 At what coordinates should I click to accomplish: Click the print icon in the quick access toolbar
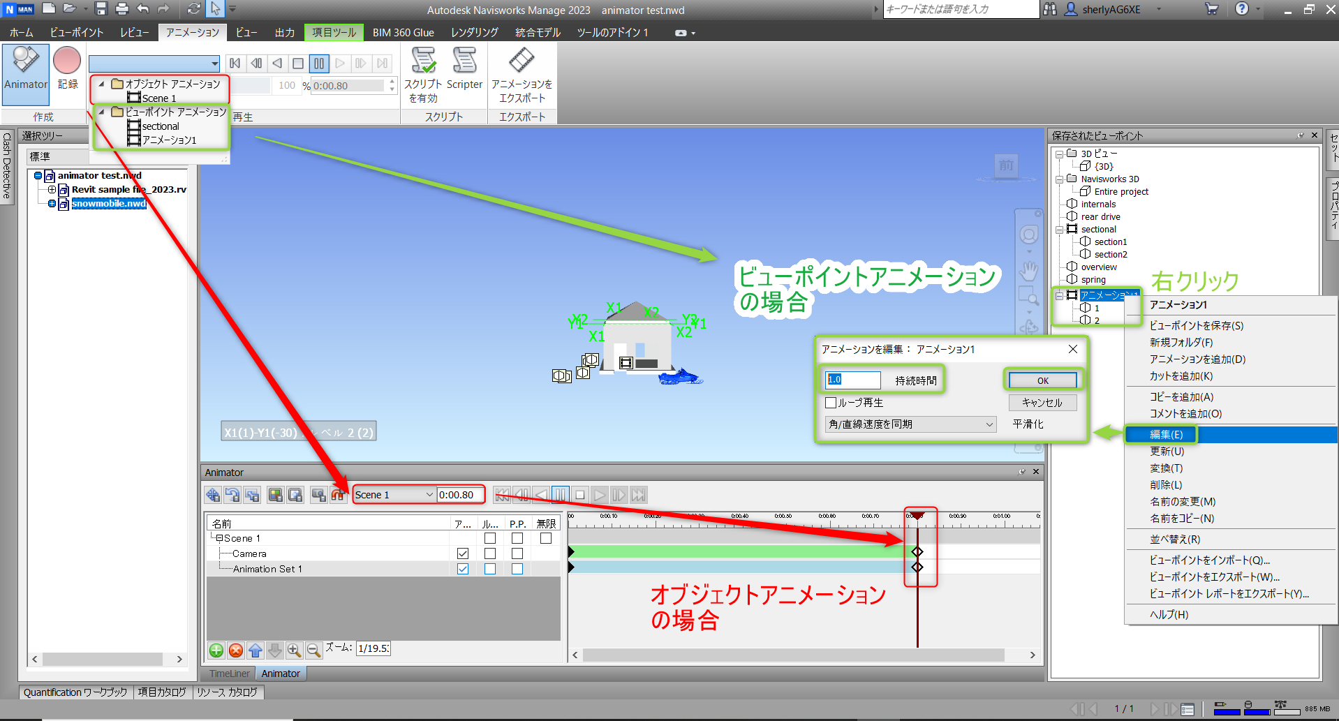tap(121, 9)
